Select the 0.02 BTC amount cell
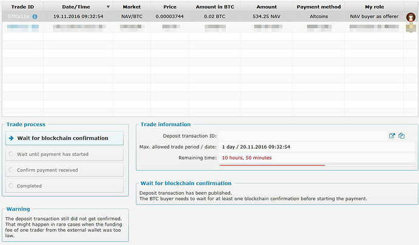419x245 pixels. click(x=214, y=16)
